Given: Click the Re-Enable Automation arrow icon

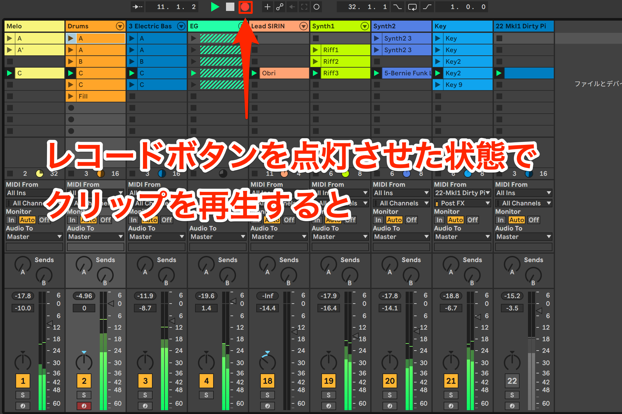Looking at the screenshot, I should click(292, 7).
